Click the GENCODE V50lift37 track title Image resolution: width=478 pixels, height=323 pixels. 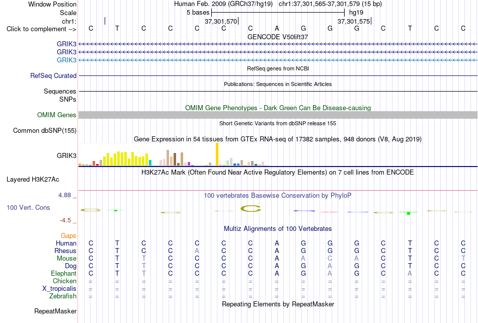point(278,37)
